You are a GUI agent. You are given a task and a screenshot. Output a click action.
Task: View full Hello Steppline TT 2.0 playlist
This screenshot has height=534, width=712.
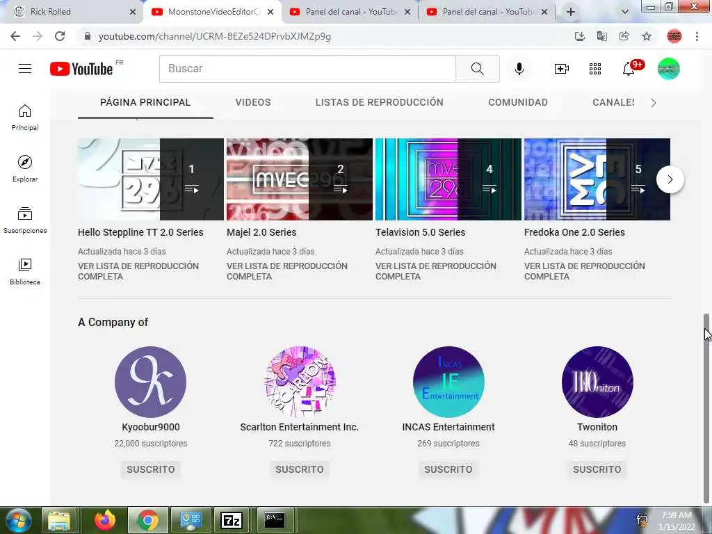pos(138,271)
